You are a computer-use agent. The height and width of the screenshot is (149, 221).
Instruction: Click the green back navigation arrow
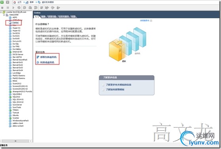click(x=2, y=2)
